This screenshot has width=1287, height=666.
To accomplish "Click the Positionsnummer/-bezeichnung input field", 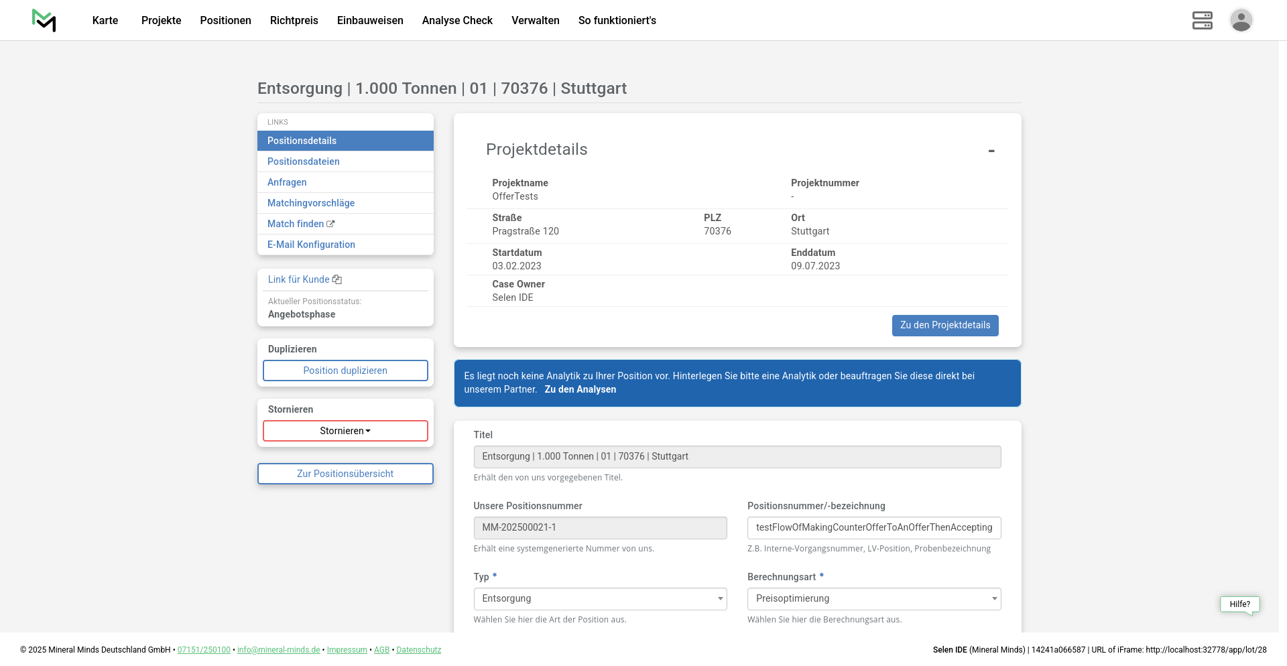I will (x=873, y=528).
